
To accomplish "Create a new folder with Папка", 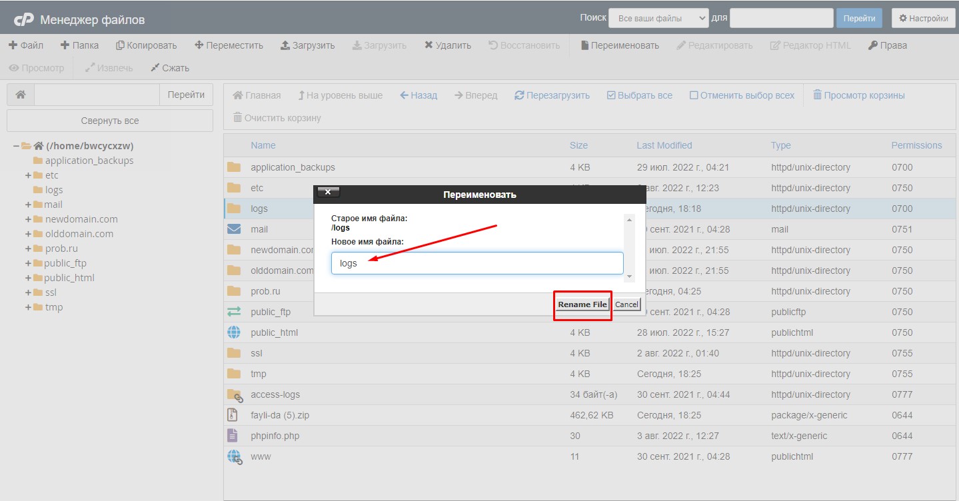I will 79,45.
